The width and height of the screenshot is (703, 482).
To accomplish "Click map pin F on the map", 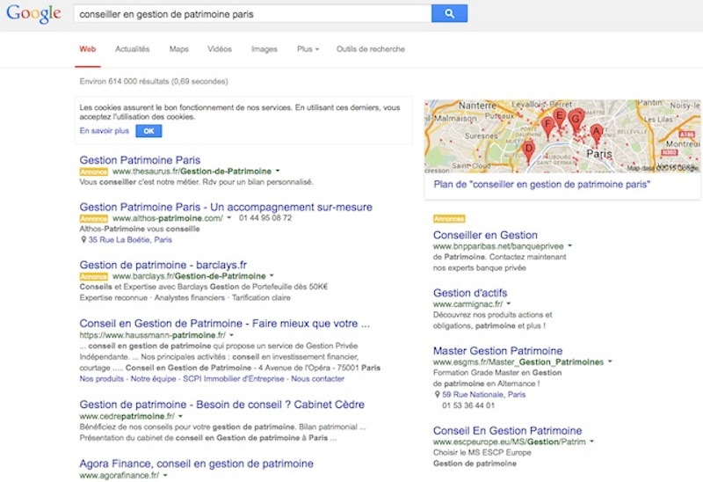I will [x=547, y=128].
